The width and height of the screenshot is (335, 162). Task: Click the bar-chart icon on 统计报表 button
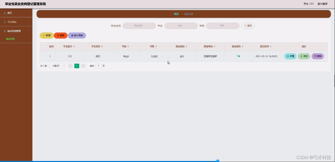(x=72, y=35)
